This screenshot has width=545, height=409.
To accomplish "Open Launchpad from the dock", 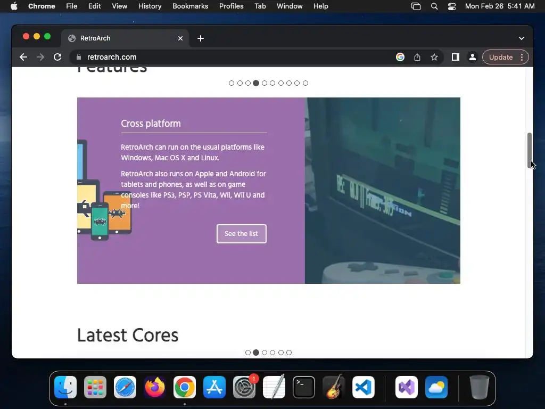I will click(x=95, y=387).
